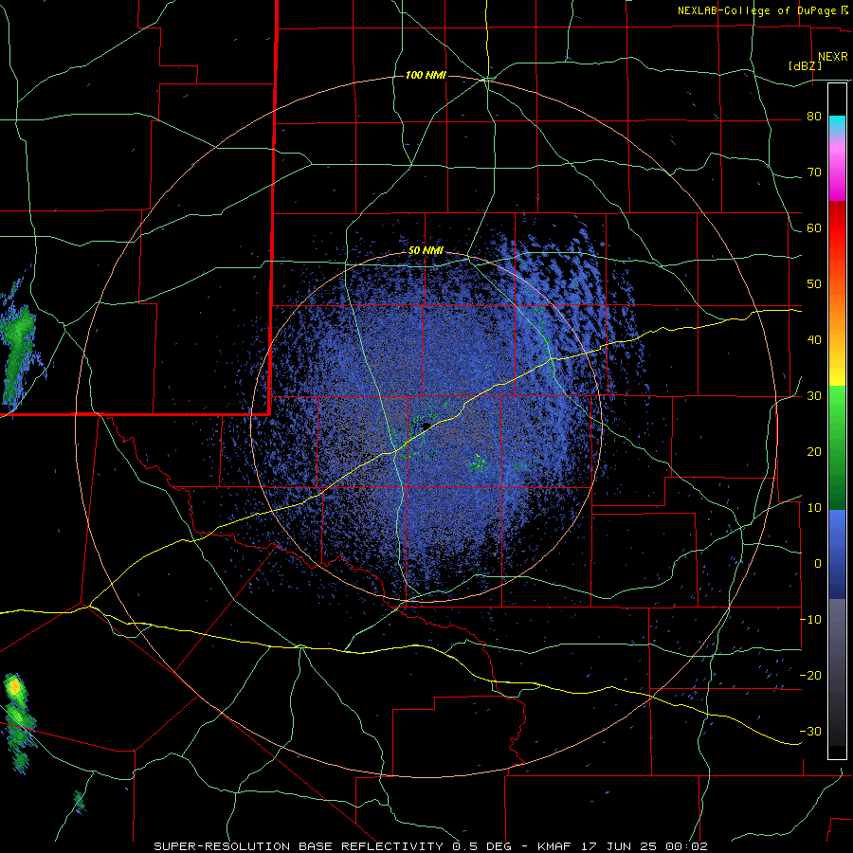Select the 40 value on dBZ scale
This screenshot has width=853, height=853.
coord(814,340)
